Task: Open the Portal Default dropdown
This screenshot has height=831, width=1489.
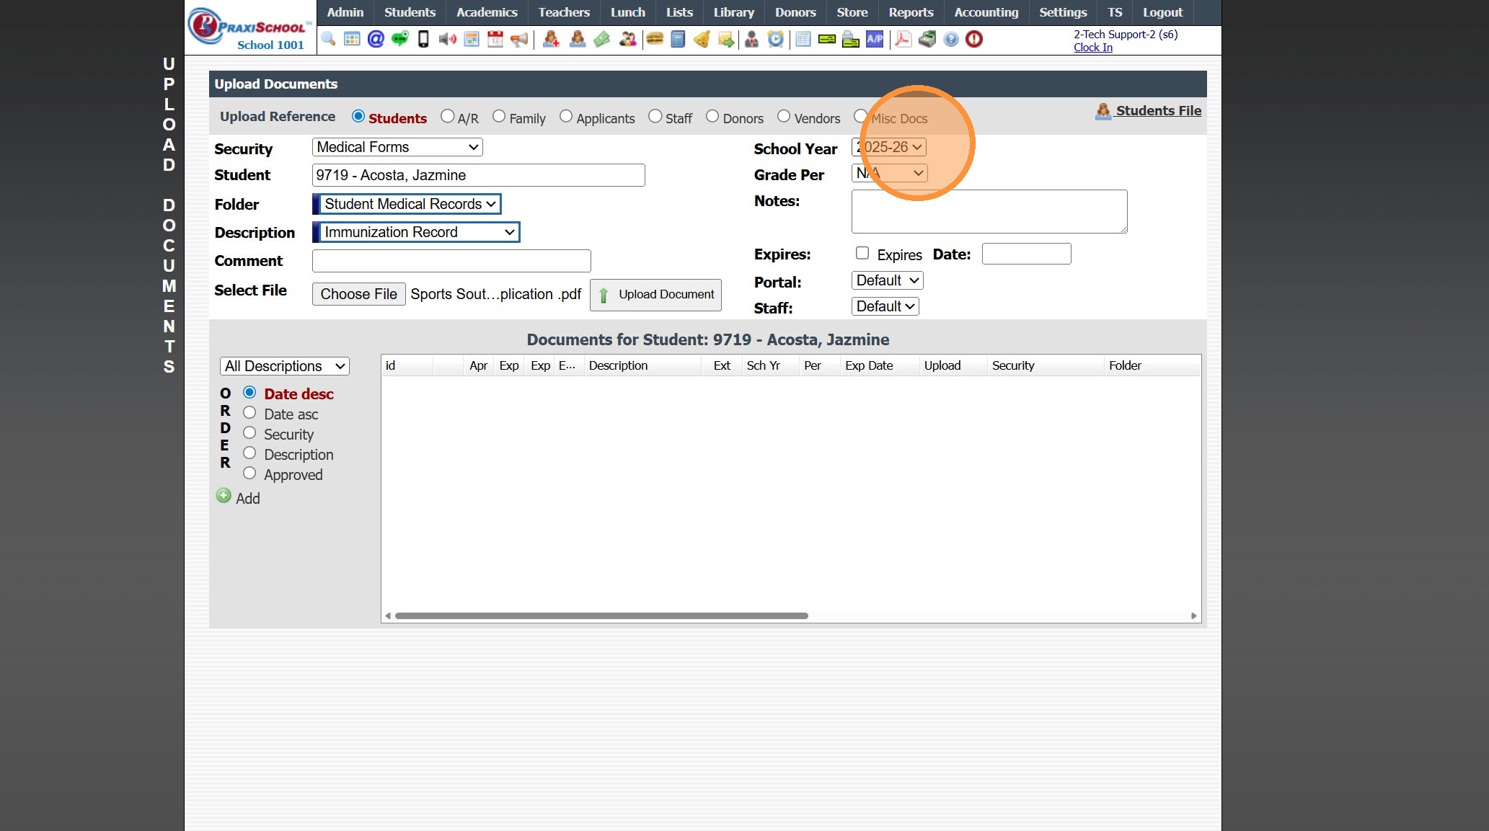Action: pos(887,280)
